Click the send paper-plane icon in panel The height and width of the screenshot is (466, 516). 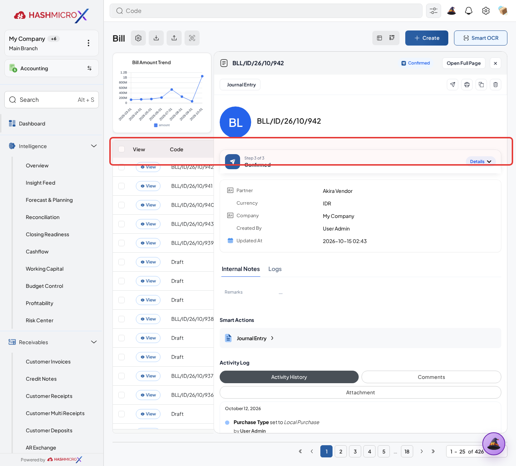453,85
